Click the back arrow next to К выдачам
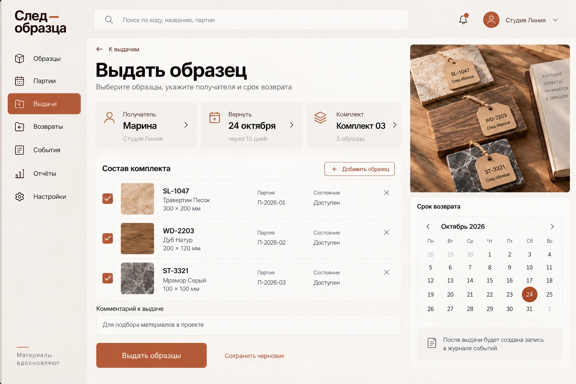The height and width of the screenshot is (384, 576). (x=99, y=49)
